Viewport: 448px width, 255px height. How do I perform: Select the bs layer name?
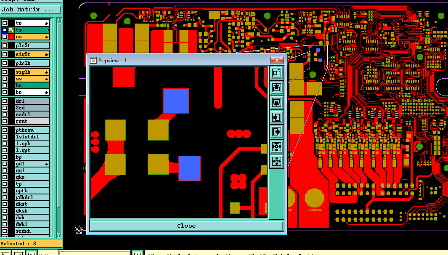(x=32, y=85)
